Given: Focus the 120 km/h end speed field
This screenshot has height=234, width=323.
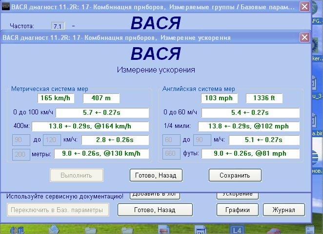Looking at the screenshot, I should [x=52, y=140].
